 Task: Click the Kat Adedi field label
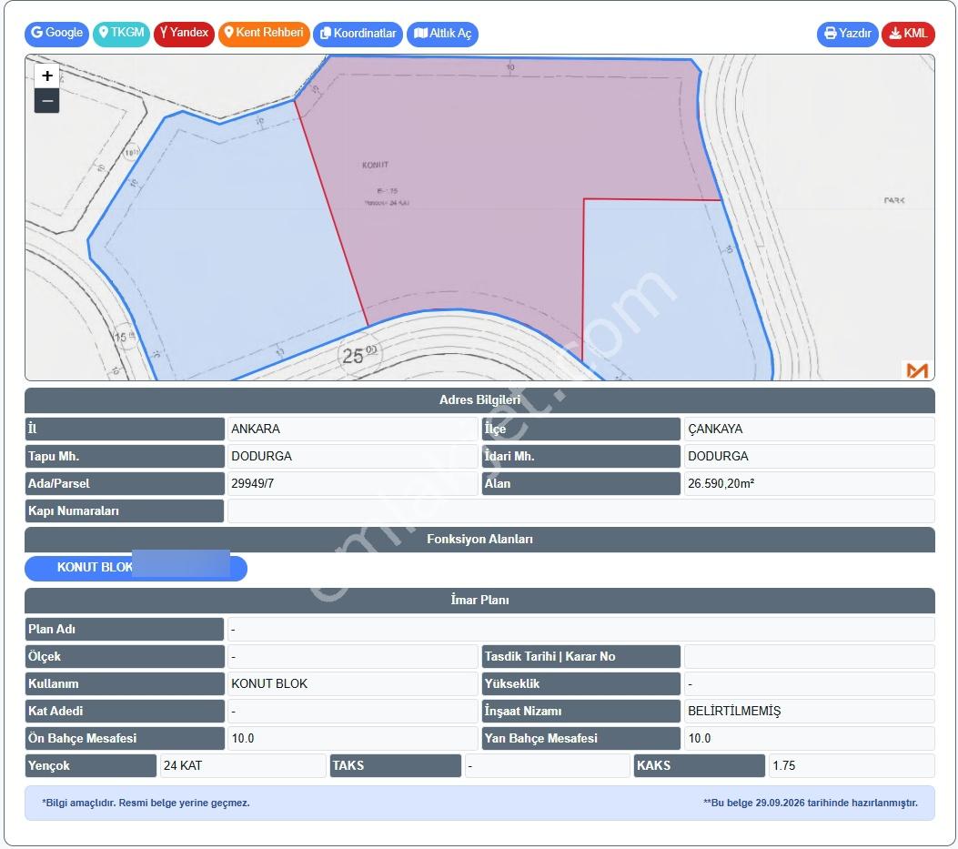pos(125,712)
